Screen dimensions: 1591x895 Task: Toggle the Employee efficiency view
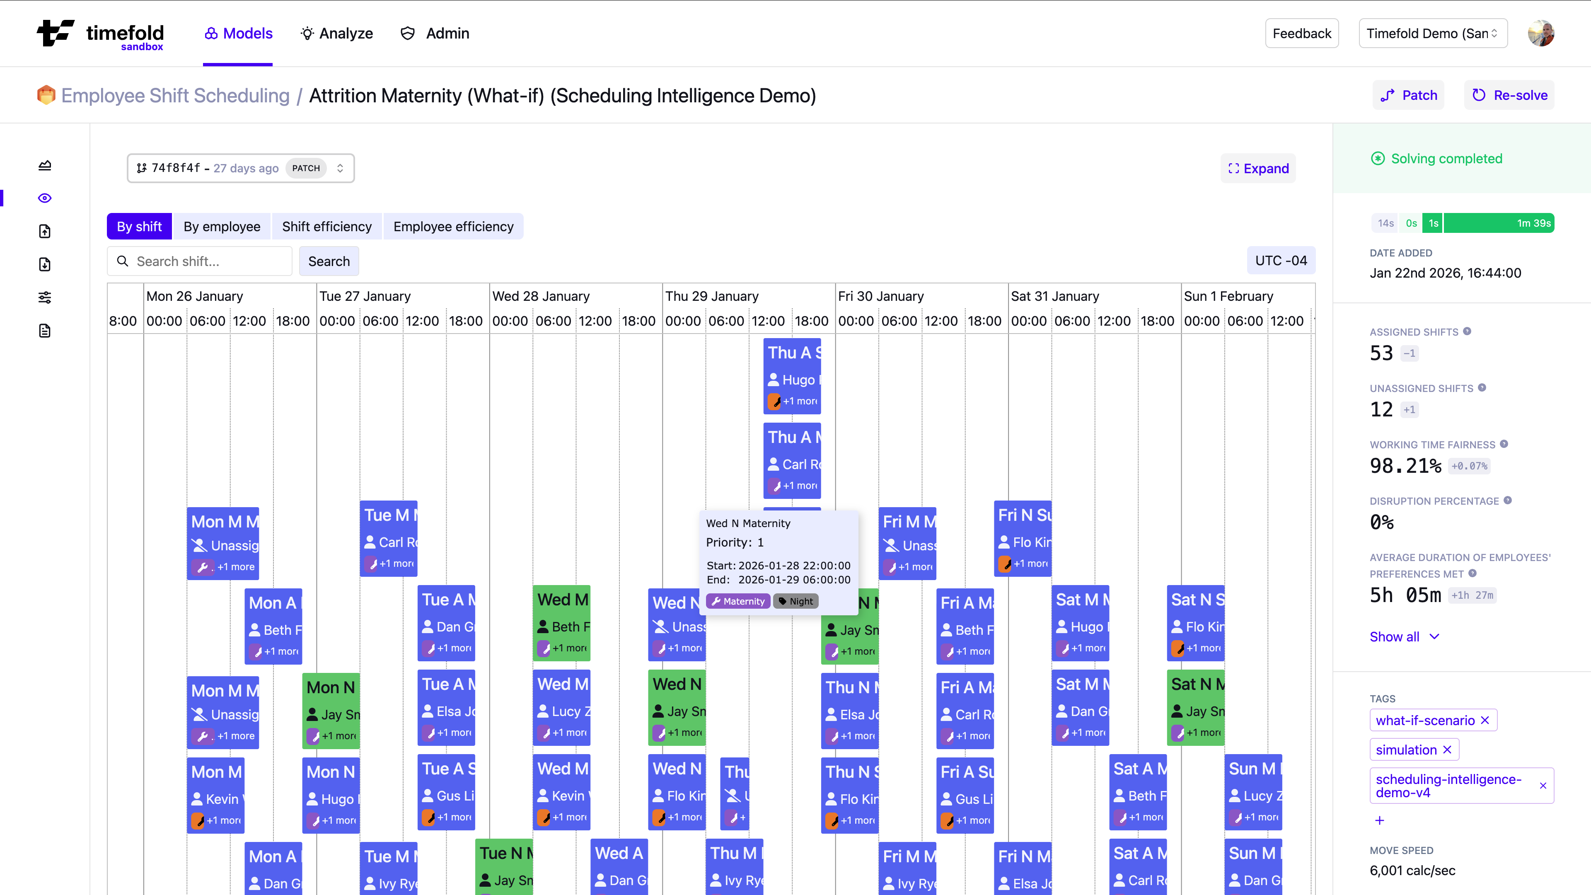[454, 226]
